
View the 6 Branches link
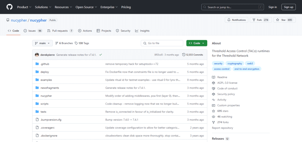point(64,43)
